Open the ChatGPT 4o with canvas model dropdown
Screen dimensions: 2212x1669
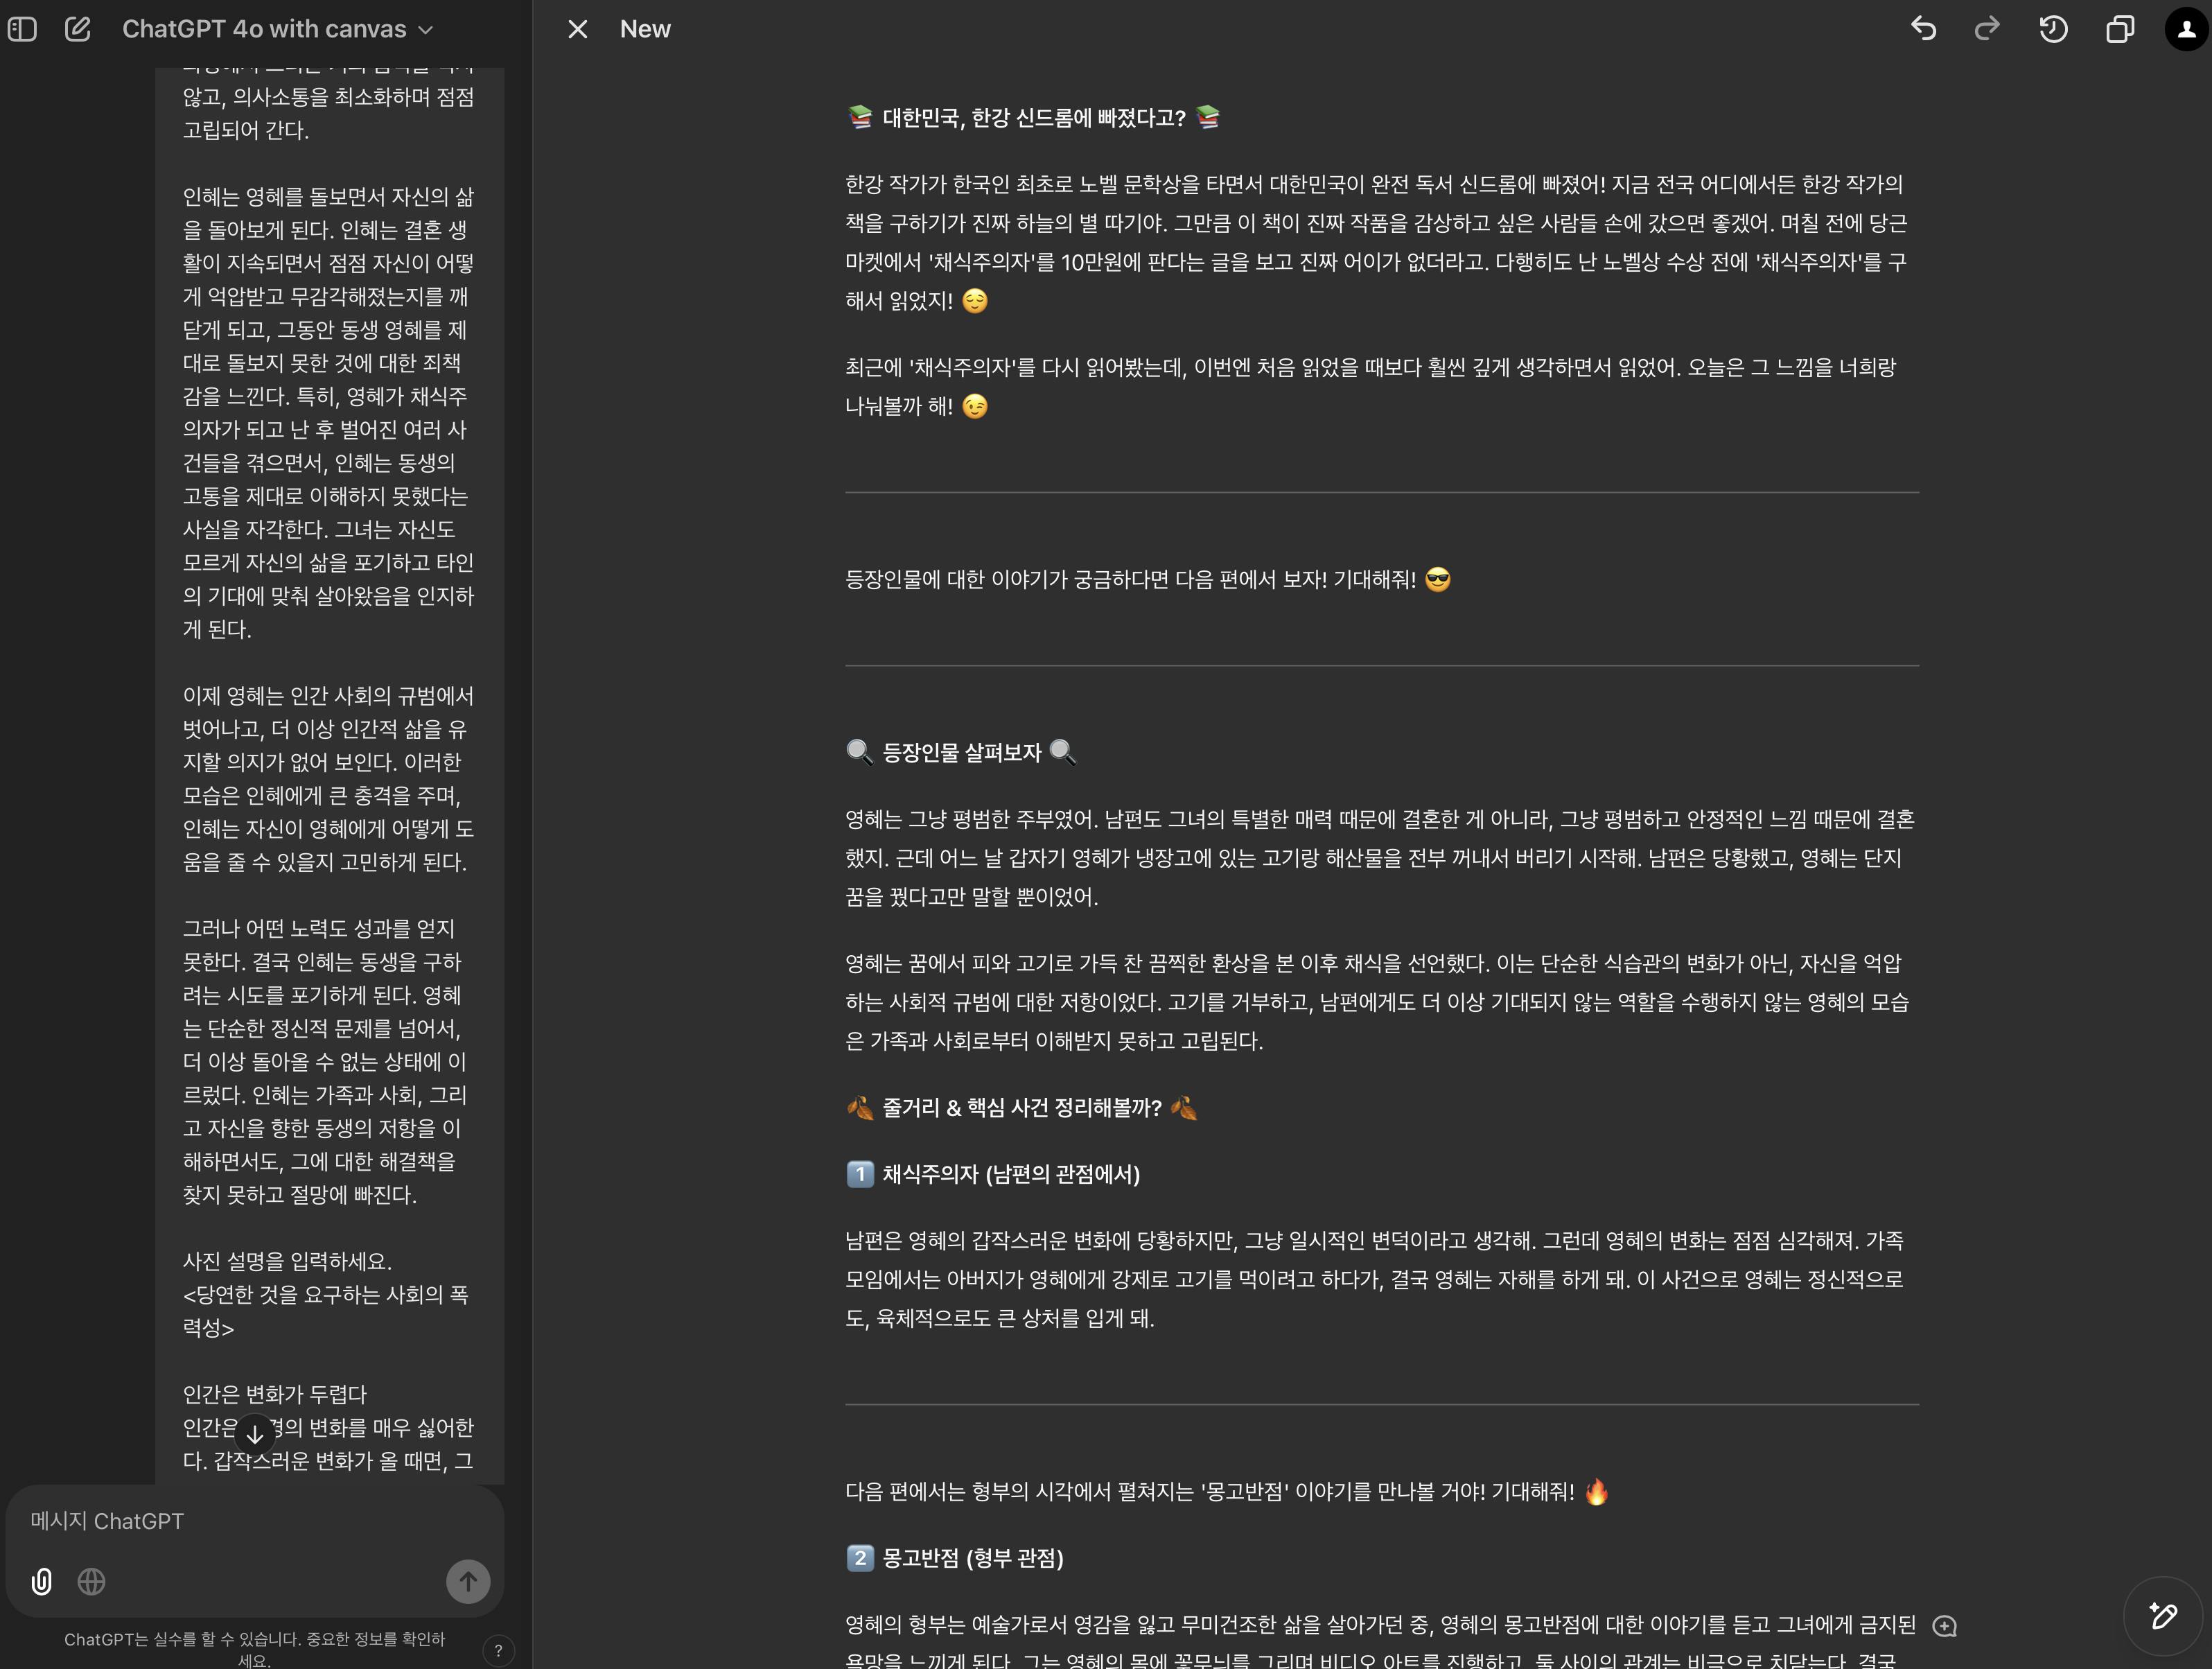pos(277,29)
